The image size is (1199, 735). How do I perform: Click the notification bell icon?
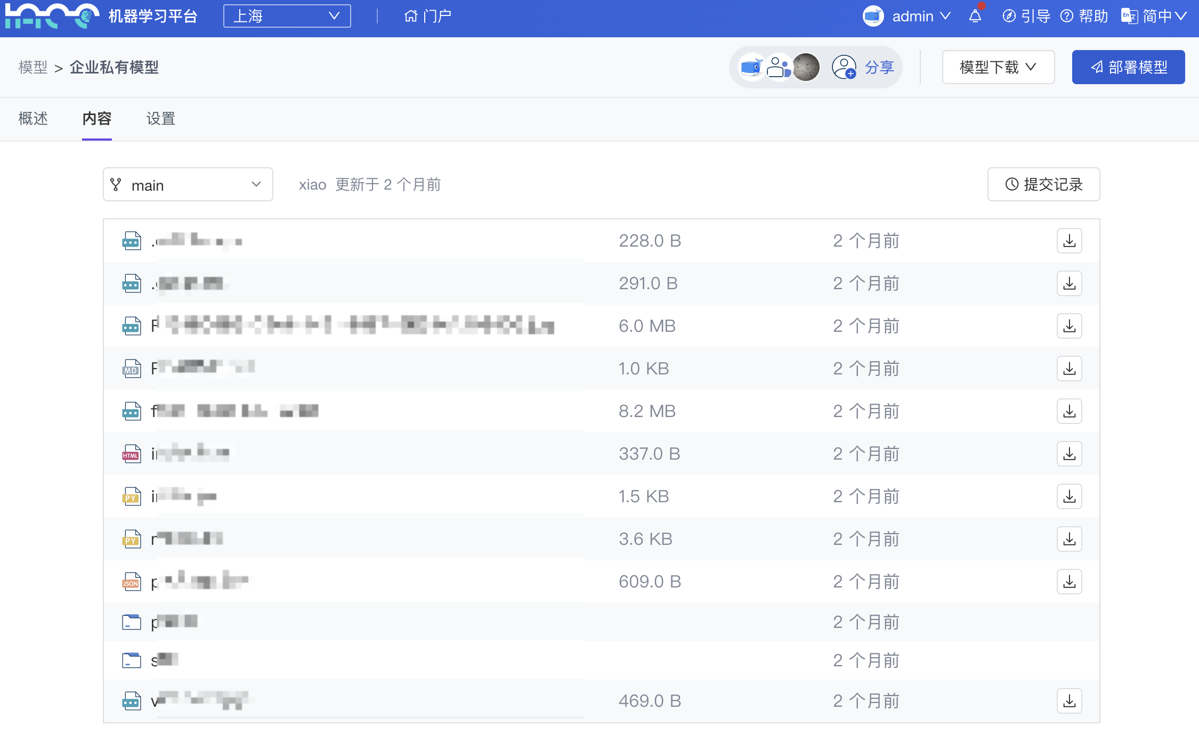pos(975,16)
